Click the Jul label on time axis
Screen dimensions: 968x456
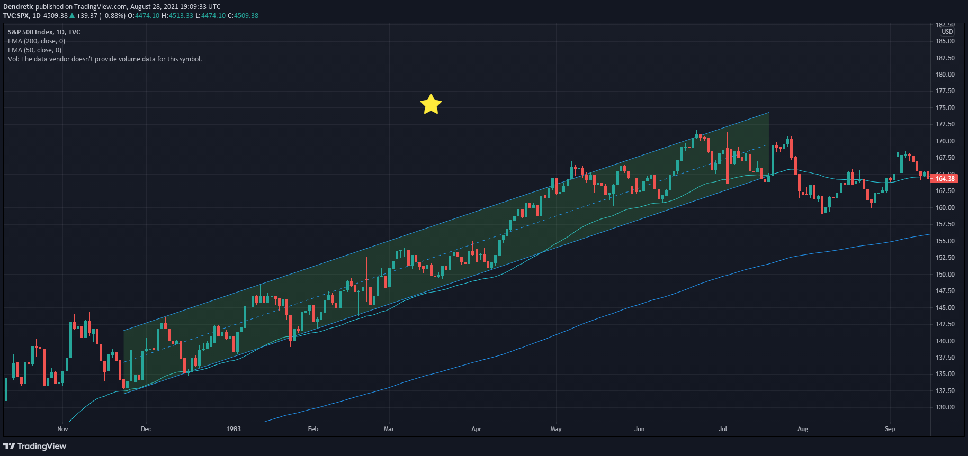(x=723, y=429)
